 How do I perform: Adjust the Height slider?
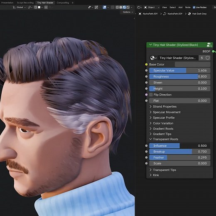pyautogui.click(x=180, y=88)
